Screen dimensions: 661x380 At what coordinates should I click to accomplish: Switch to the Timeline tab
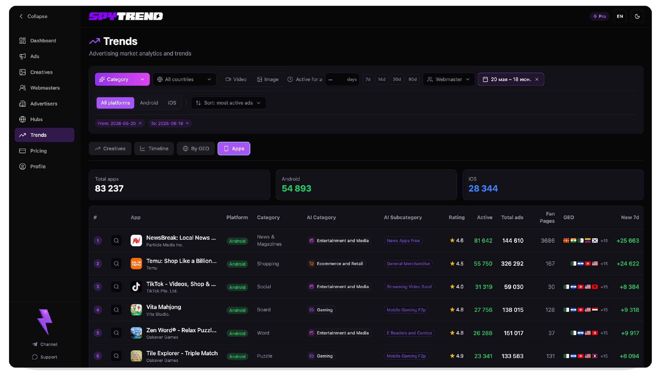[154, 148]
